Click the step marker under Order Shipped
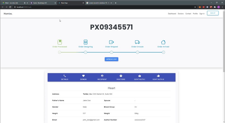Viewport: 225px width, 123px height. coord(111,52)
